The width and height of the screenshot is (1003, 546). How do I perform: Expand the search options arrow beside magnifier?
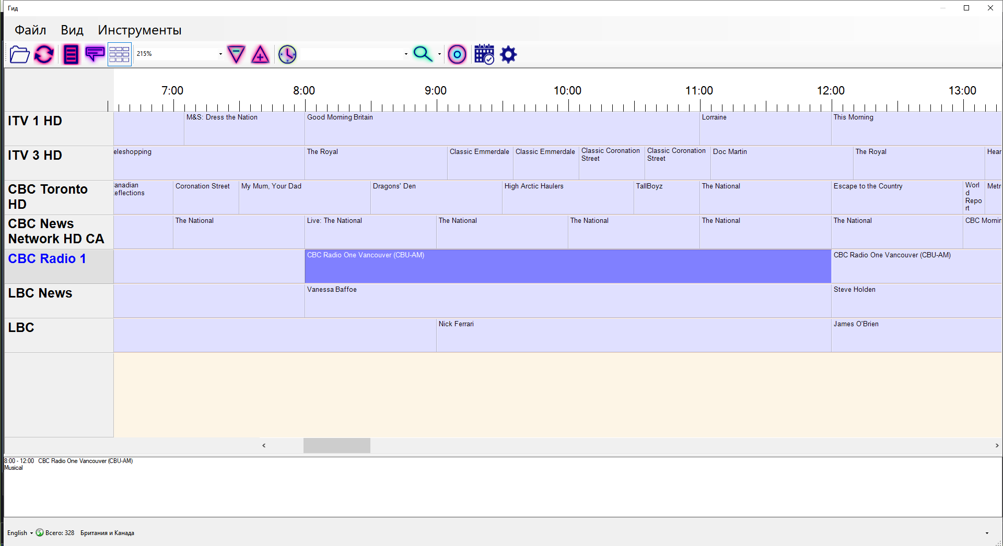(x=439, y=54)
